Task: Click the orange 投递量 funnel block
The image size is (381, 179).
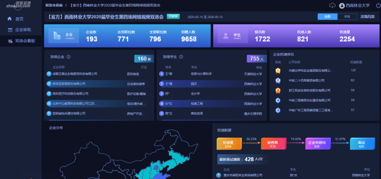Action: click(x=229, y=144)
